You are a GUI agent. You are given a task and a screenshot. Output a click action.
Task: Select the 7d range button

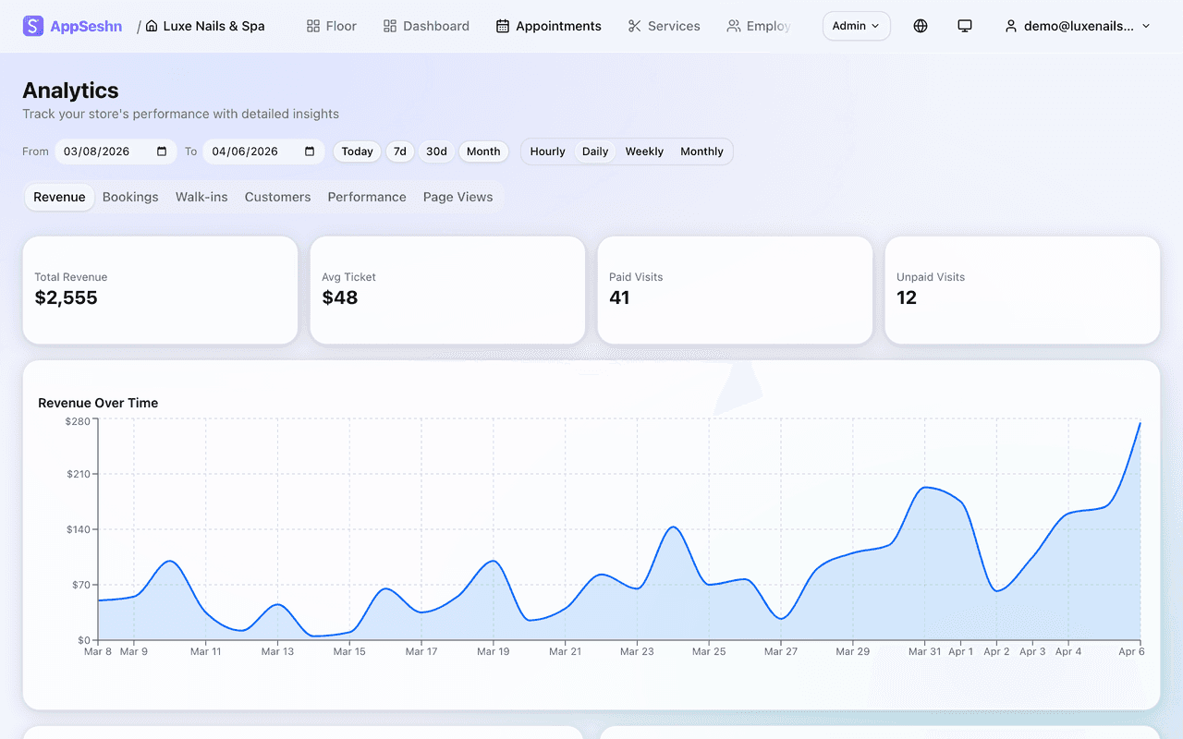point(400,151)
